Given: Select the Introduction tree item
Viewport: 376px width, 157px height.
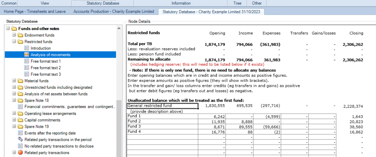Looking at the screenshot, I should (41, 48).
